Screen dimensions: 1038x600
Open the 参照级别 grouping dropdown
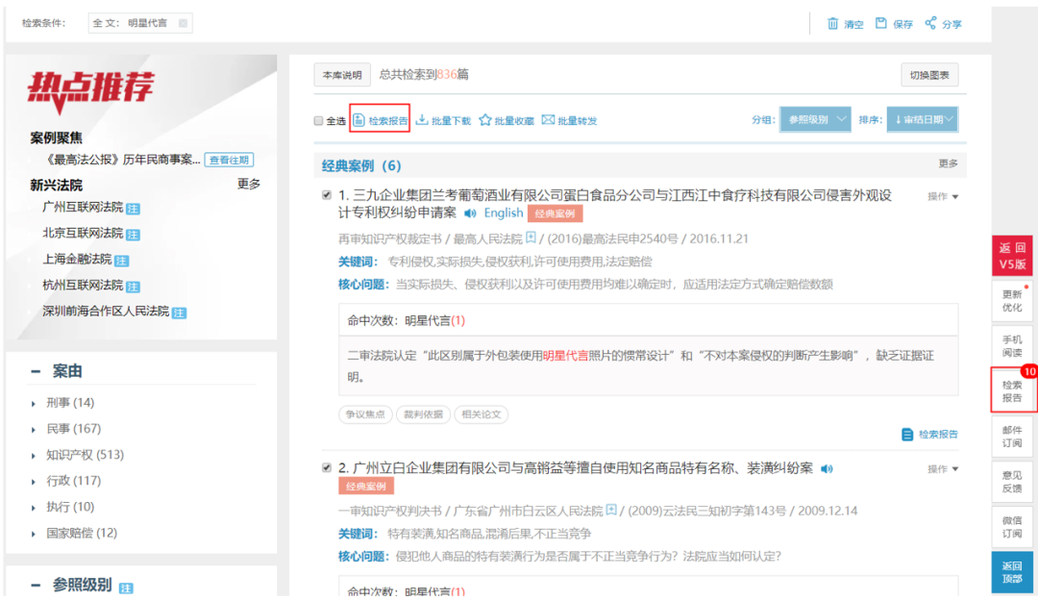(x=815, y=119)
